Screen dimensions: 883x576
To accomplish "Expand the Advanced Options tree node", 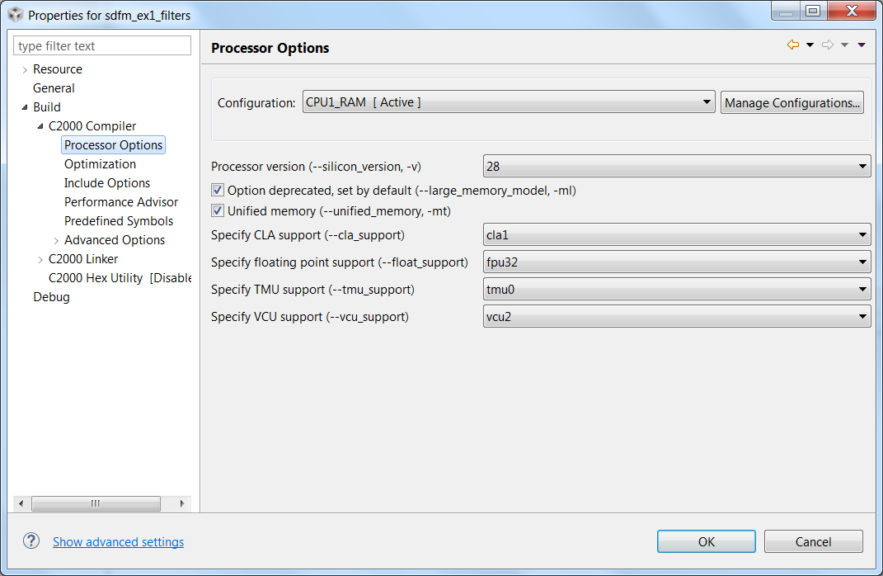I will tap(56, 240).
